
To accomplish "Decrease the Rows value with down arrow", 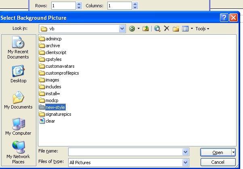I will coord(79,8).
